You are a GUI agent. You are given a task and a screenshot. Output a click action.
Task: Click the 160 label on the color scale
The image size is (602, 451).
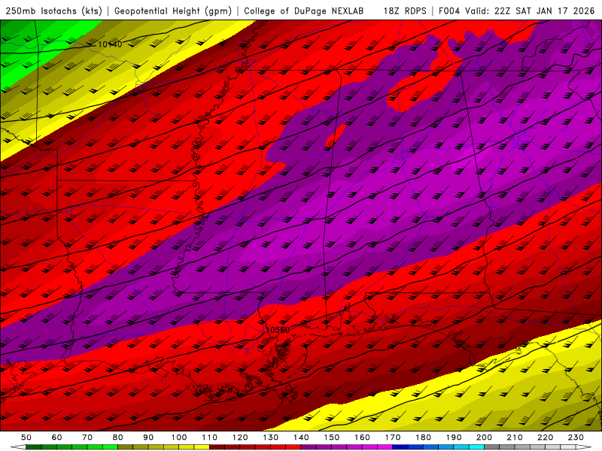pos(362,437)
